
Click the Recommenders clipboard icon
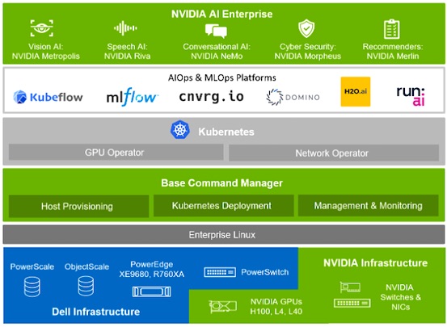(x=392, y=29)
